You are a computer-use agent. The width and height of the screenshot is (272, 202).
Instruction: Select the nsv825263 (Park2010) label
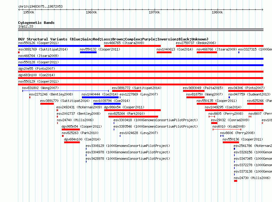coord(80,133)
